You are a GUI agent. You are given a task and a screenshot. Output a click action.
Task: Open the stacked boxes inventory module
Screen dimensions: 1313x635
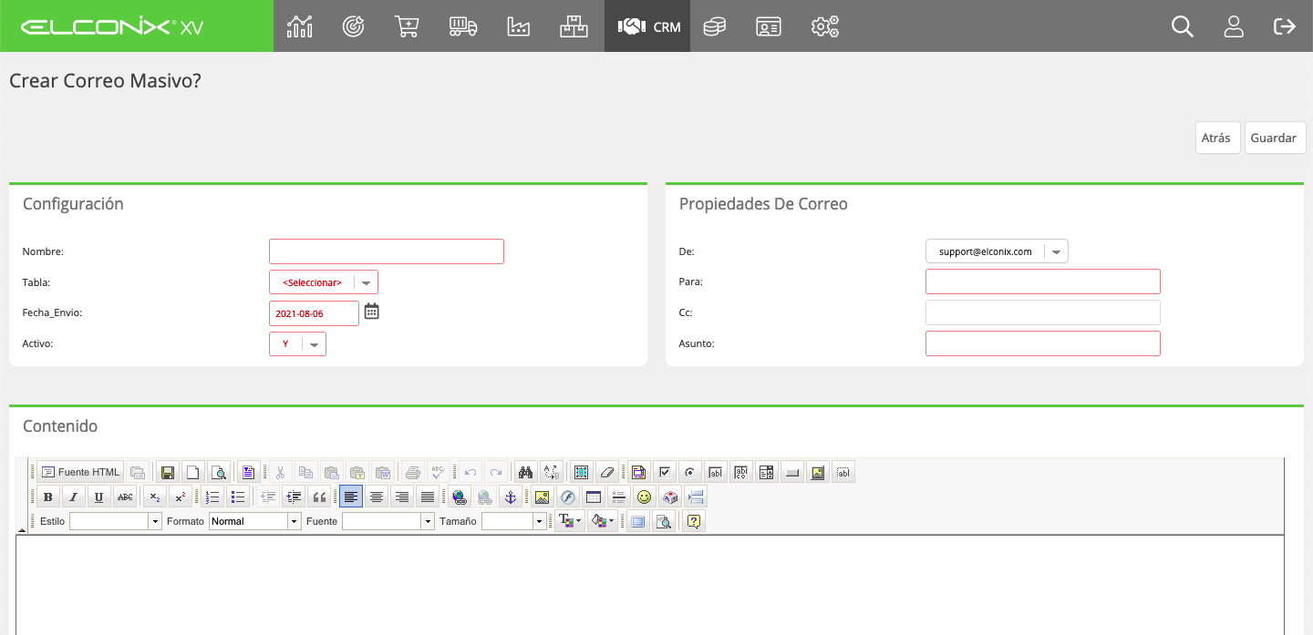574,26
